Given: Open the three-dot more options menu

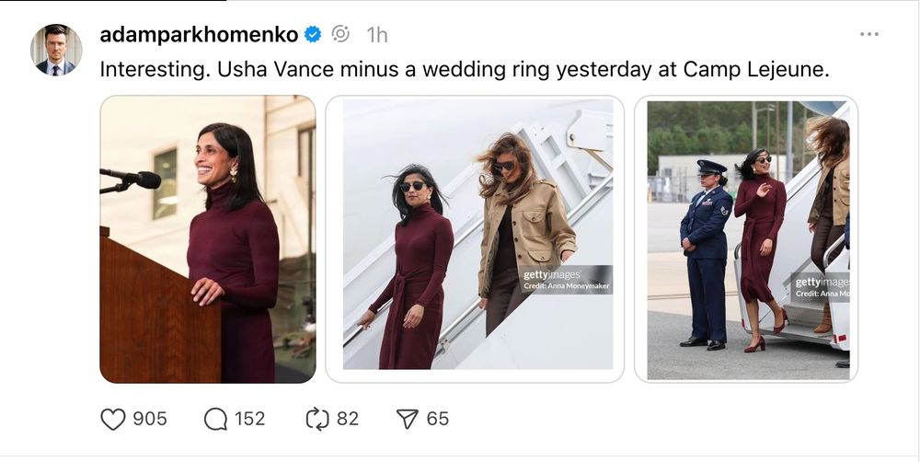Looking at the screenshot, I should coord(868,34).
